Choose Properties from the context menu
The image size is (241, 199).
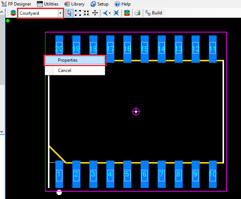click(75, 60)
